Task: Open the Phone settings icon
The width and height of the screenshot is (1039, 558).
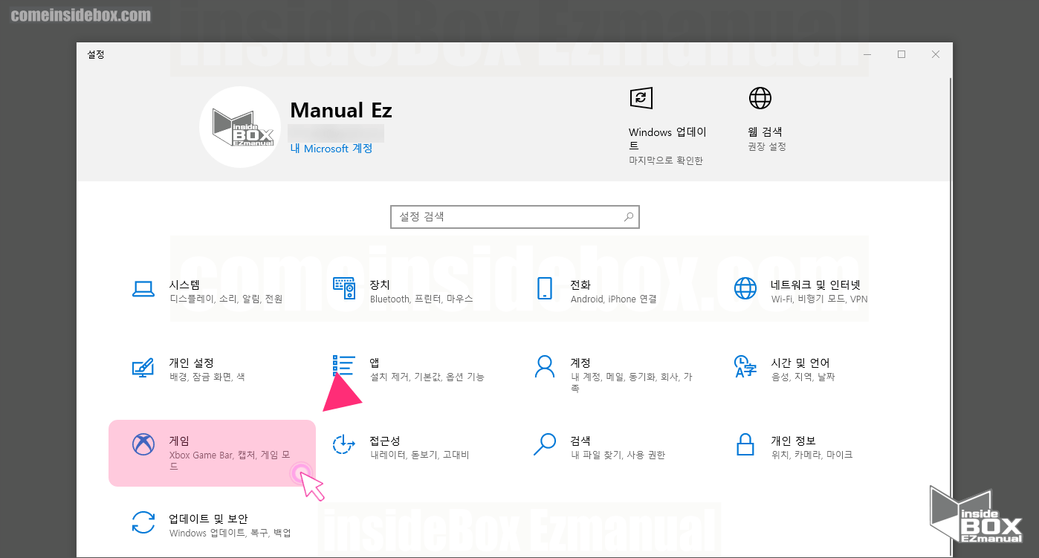Action: (545, 288)
